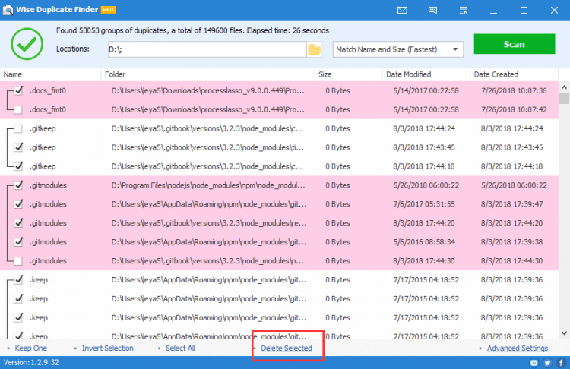The width and height of the screenshot is (570, 369).
Task: Sort by the Name column header
Action: [50, 74]
